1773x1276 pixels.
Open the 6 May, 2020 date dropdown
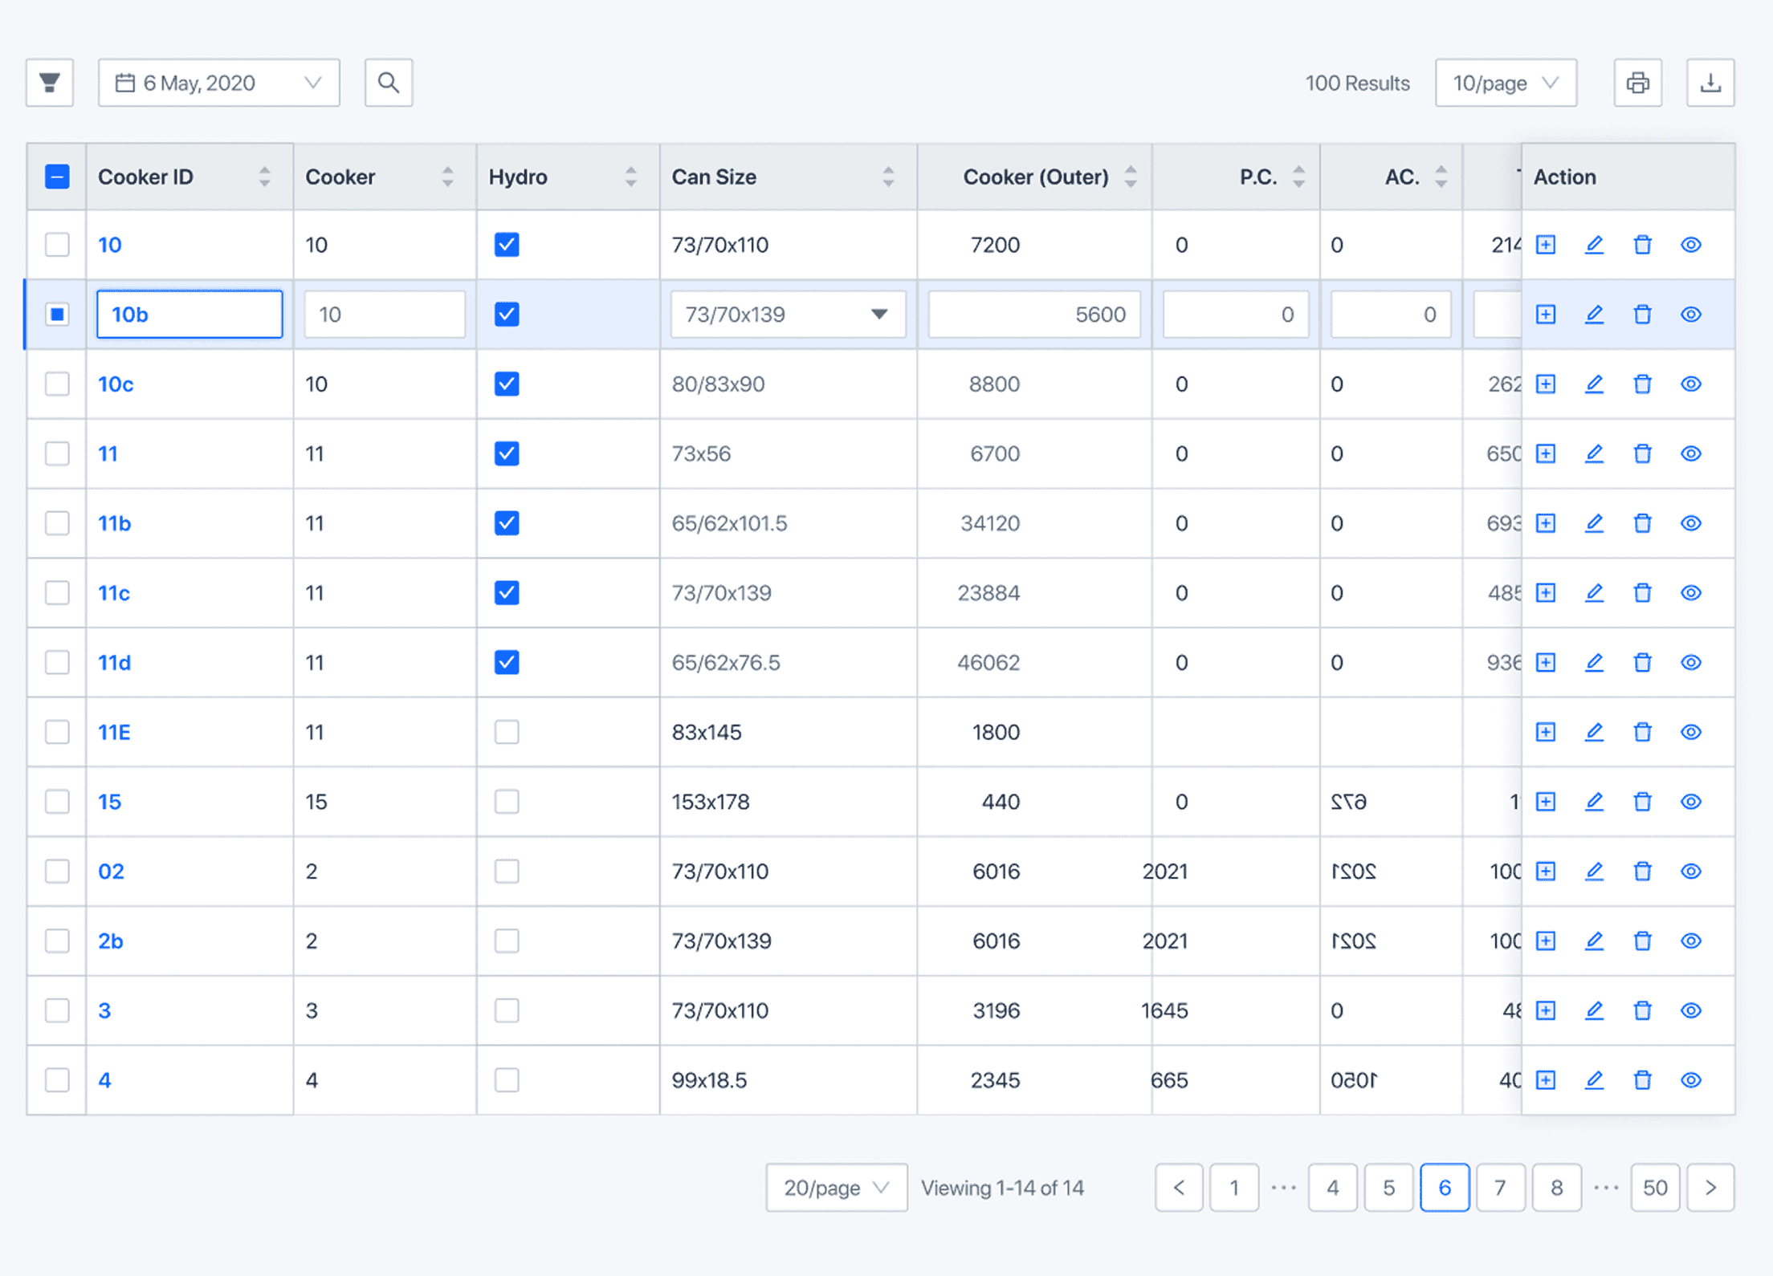tap(219, 83)
